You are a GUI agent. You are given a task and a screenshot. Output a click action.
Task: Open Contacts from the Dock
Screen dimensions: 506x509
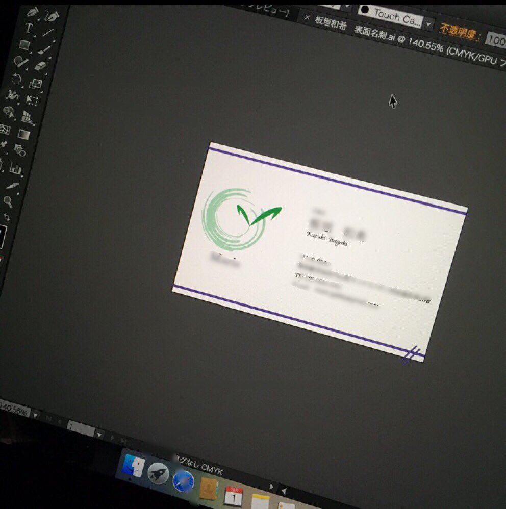[209, 489]
